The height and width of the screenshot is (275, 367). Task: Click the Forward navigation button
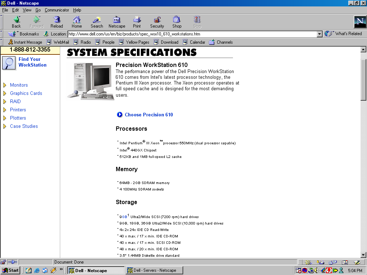pyautogui.click(x=37, y=22)
